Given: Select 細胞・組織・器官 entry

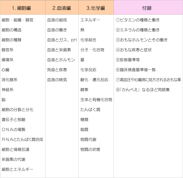Looking at the screenshot, I should pos(17,20).
